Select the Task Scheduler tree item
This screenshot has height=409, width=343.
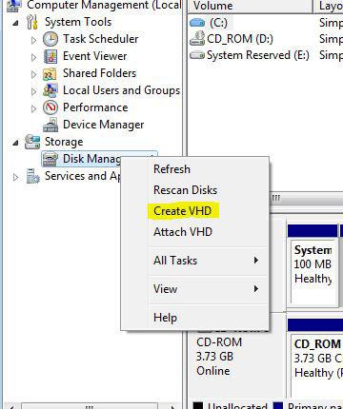click(x=101, y=39)
